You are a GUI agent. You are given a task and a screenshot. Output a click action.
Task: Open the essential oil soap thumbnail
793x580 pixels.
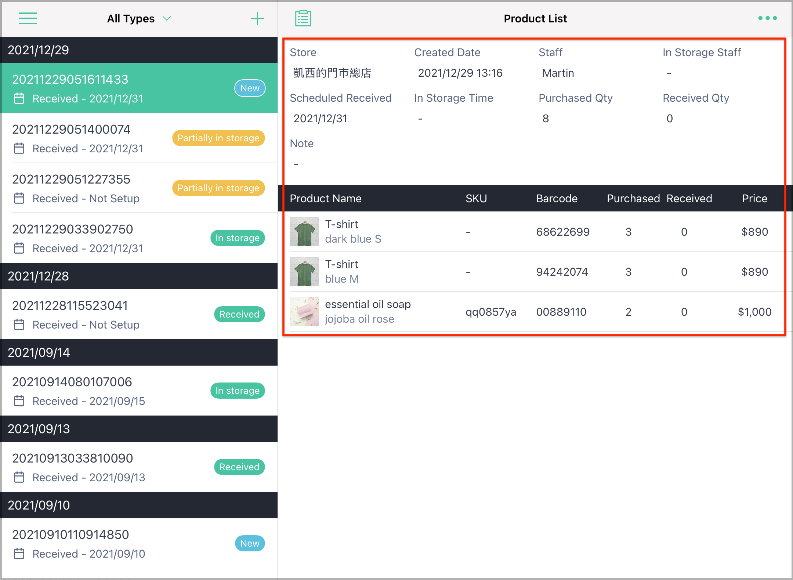coord(304,312)
